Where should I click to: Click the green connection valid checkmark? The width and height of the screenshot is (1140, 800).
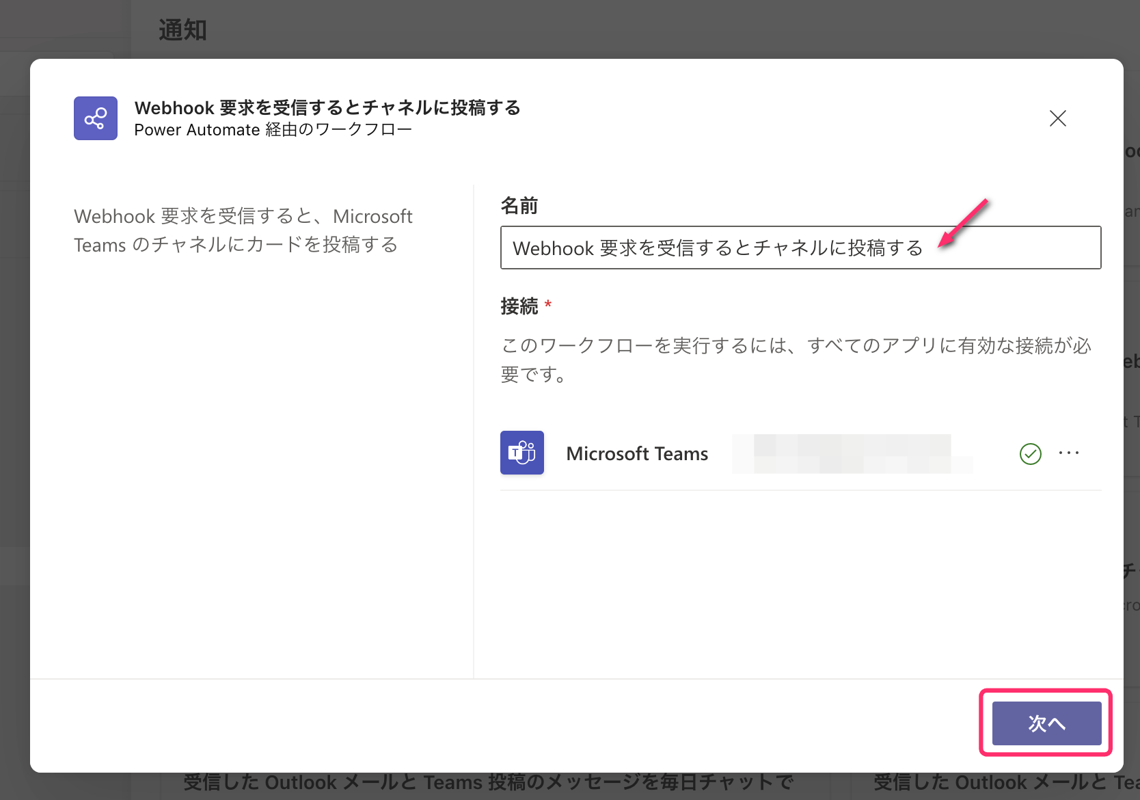click(1030, 453)
